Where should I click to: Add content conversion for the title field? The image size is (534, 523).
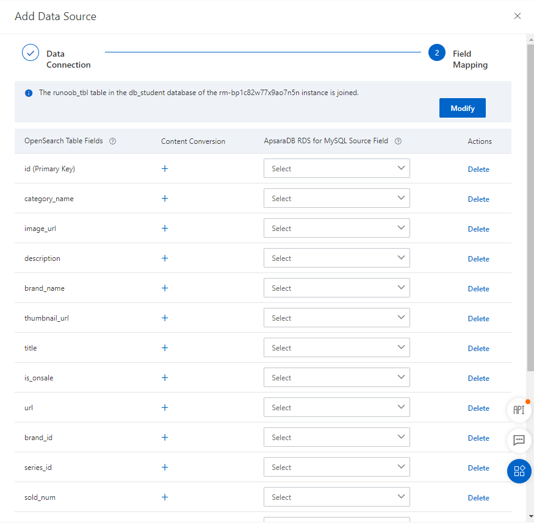[x=165, y=348]
